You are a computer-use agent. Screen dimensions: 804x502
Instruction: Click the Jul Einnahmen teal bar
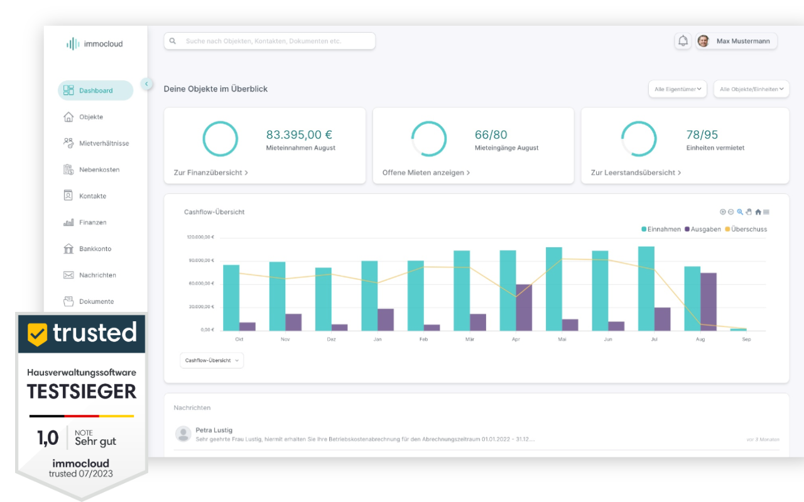(x=646, y=289)
